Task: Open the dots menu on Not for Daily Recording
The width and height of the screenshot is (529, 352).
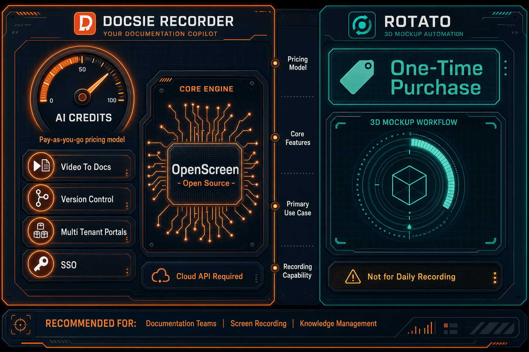Action: pyautogui.click(x=495, y=278)
